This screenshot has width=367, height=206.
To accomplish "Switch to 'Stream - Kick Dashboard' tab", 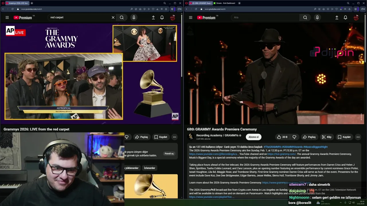I will 225,3.
